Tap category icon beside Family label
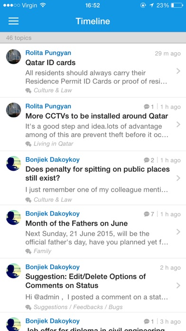186x331 pixels. (28, 251)
